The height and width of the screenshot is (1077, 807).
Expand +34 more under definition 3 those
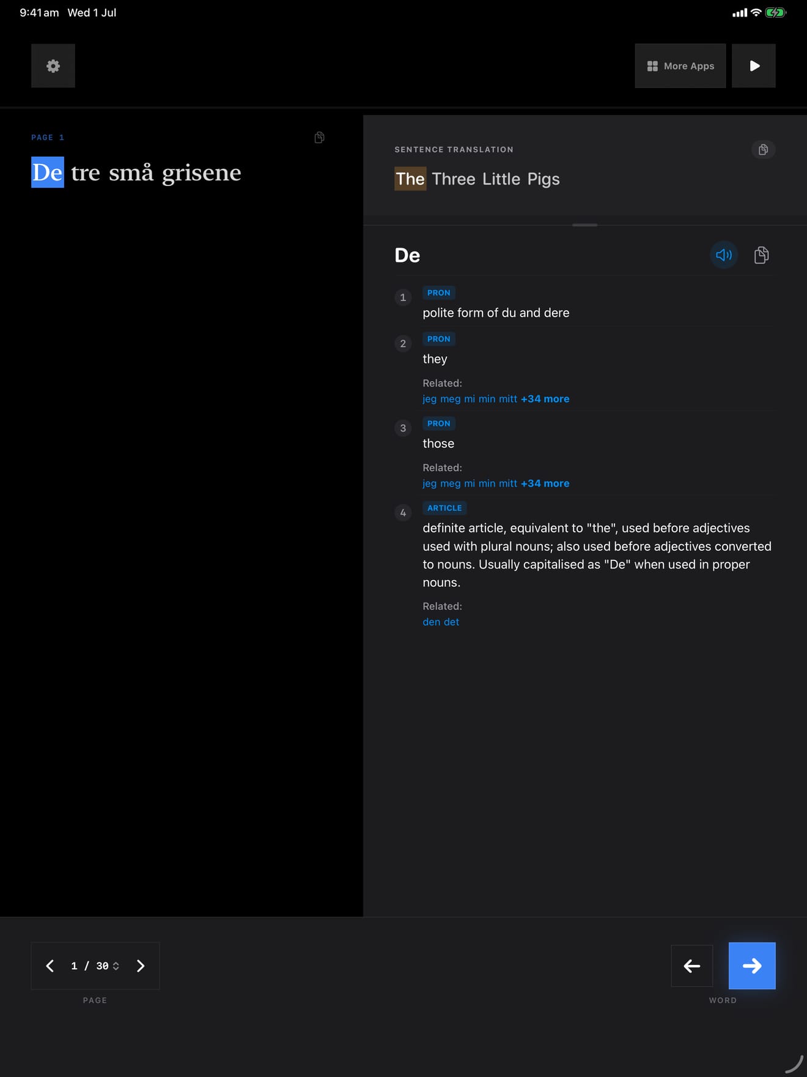pos(545,483)
